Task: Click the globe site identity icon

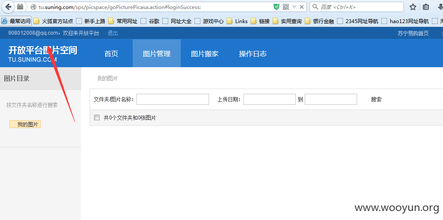Action: (x=33, y=7)
